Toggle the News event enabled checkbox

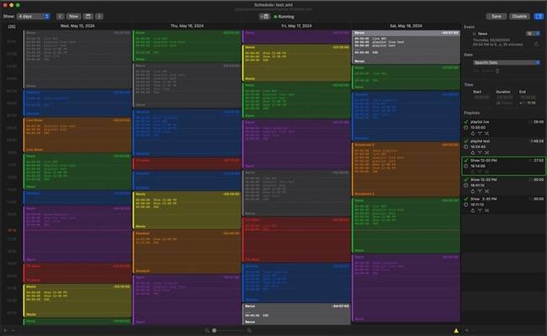pyautogui.click(x=474, y=34)
